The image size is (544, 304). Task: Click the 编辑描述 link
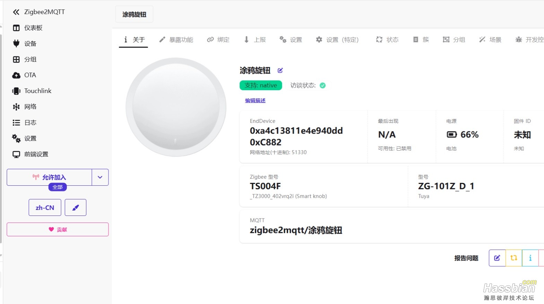[x=255, y=101]
